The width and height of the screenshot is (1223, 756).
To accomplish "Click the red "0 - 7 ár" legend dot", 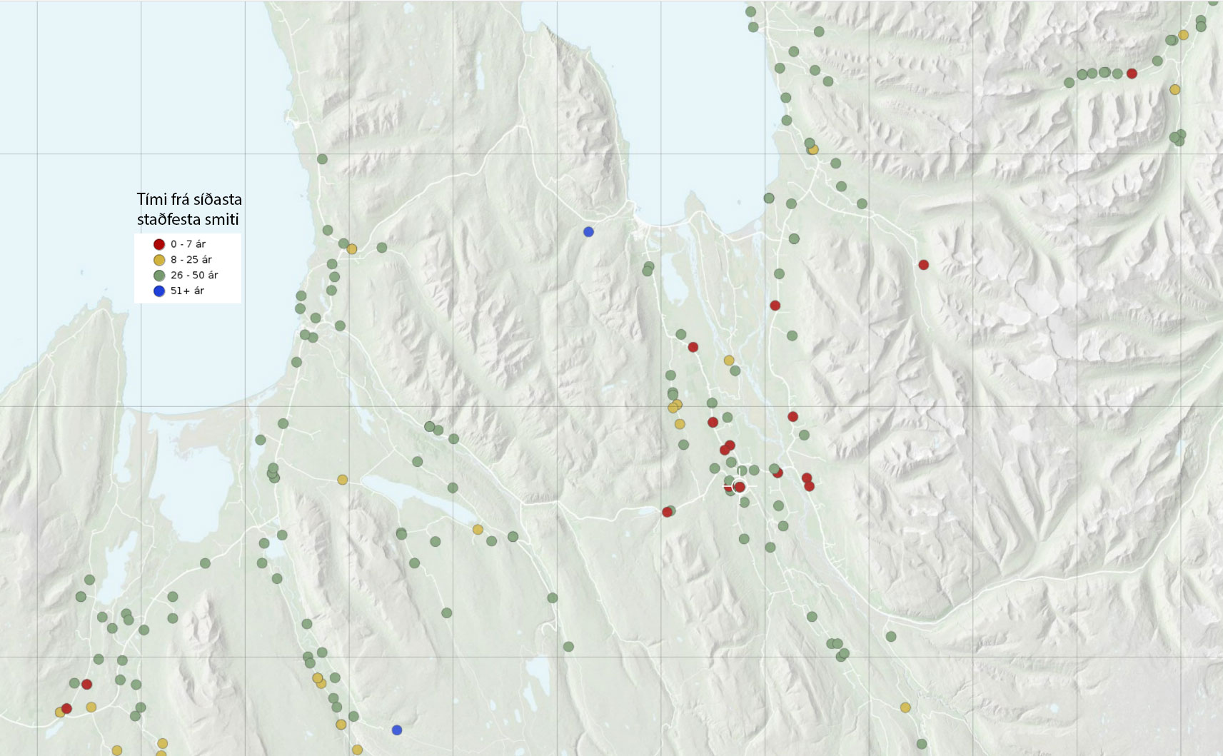I will click(x=159, y=244).
